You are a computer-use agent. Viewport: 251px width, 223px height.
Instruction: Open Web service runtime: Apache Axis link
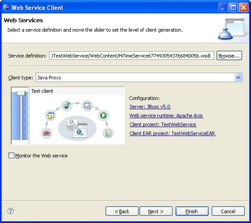click(x=166, y=116)
